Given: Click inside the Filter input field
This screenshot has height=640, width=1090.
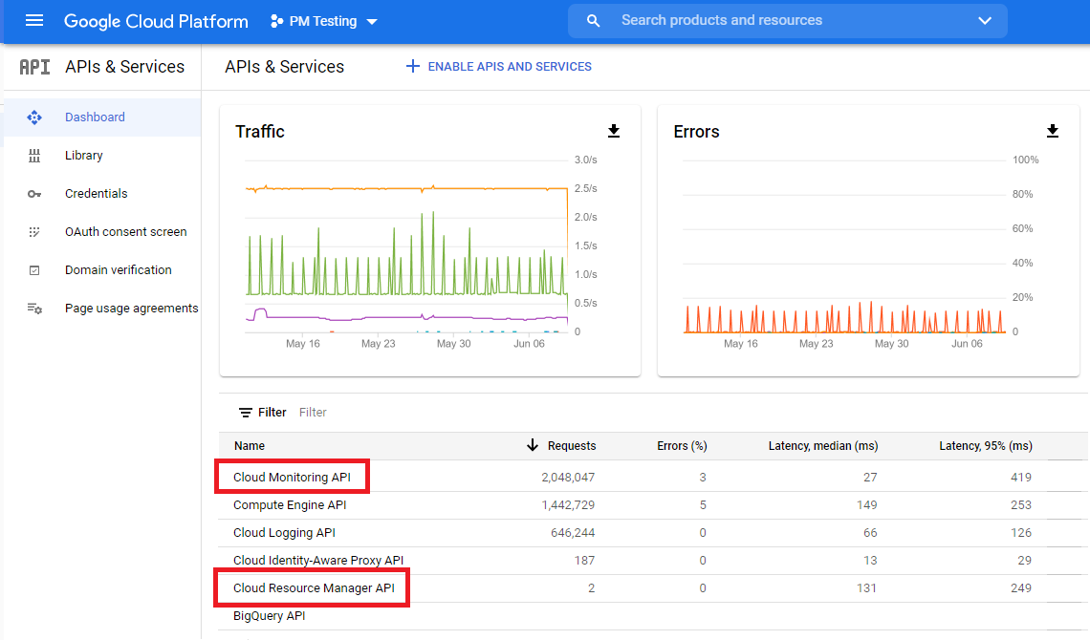Looking at the screenshot, I should point(313,412).
